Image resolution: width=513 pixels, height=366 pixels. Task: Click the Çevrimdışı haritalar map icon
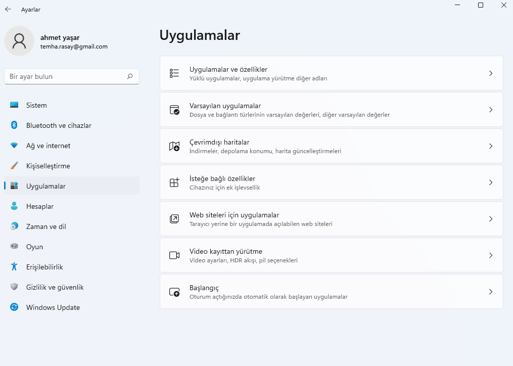click(174, 146)
